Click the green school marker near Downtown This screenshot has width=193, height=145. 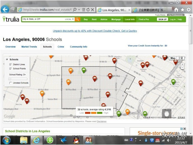point(173,82)
